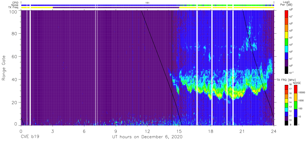Click the CPID value 151
308x142 pixels.
tap(147, 3)
